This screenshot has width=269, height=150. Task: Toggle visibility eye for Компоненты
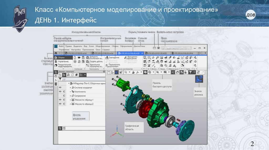coord(60,91)
